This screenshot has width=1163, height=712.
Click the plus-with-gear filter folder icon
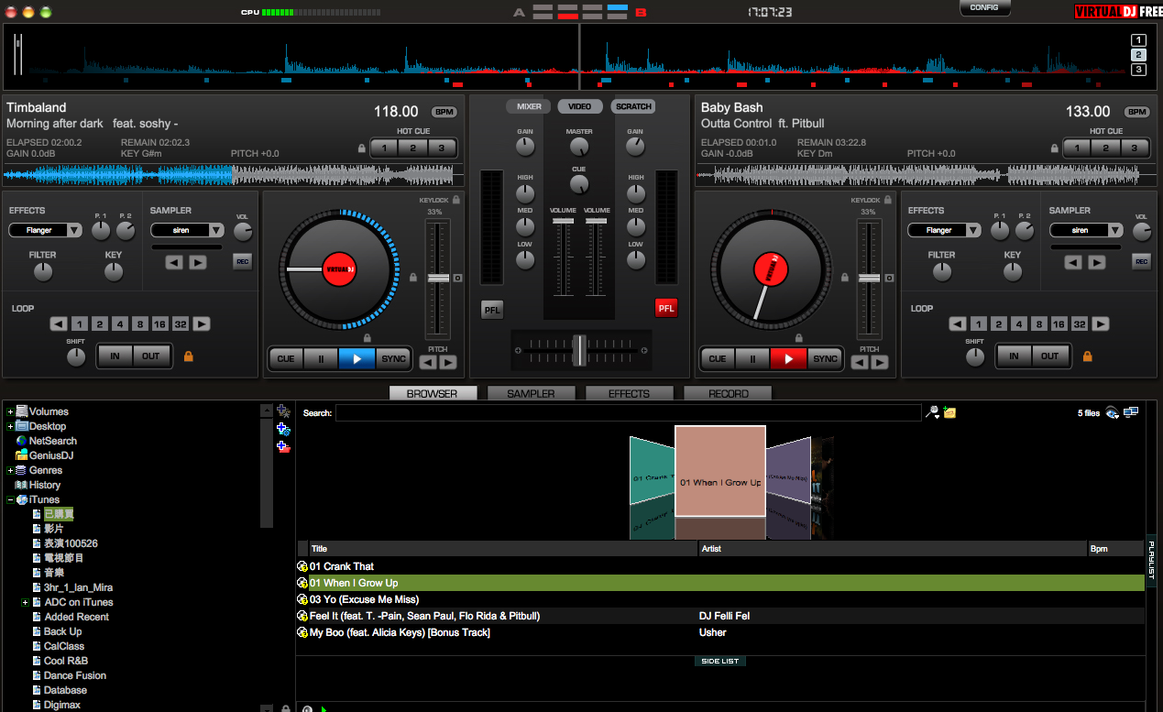coord(283,429)
